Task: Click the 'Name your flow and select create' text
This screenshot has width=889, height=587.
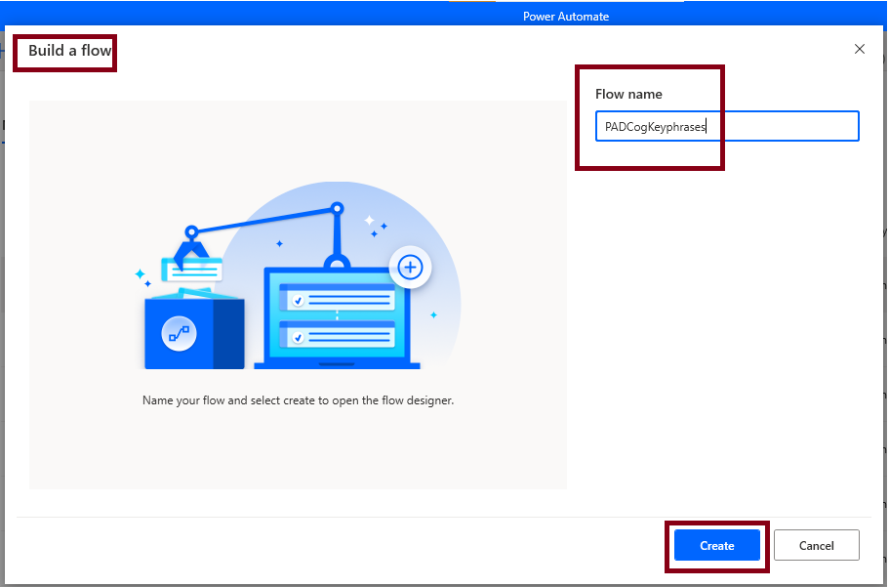Action: tap(299, 400)
